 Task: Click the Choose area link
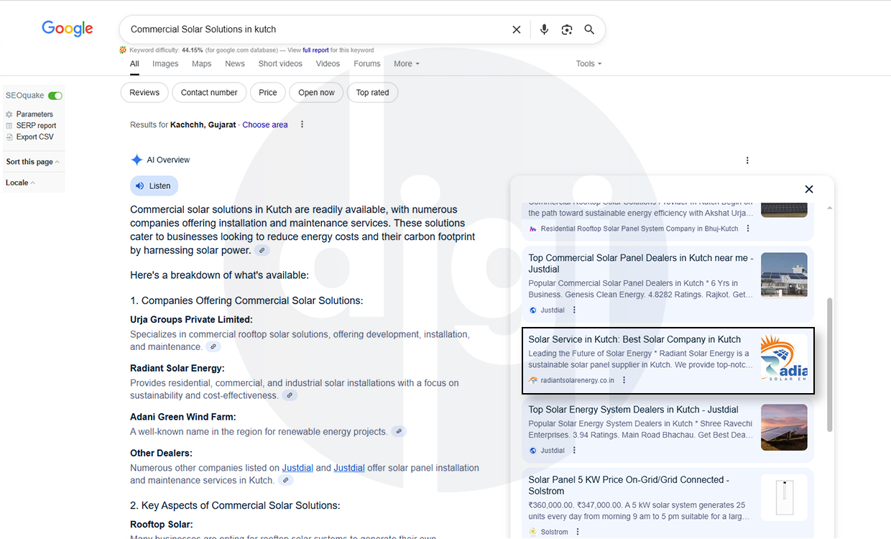pyautogui.click(x=265, y=125)
